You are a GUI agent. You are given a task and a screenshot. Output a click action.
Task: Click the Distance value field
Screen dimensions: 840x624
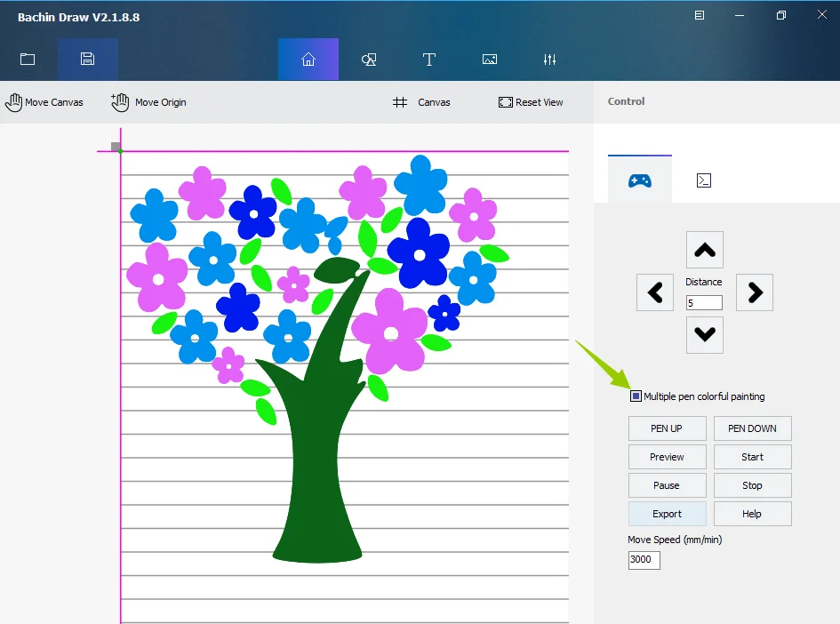pyautogui.click(x=704, y=303)
